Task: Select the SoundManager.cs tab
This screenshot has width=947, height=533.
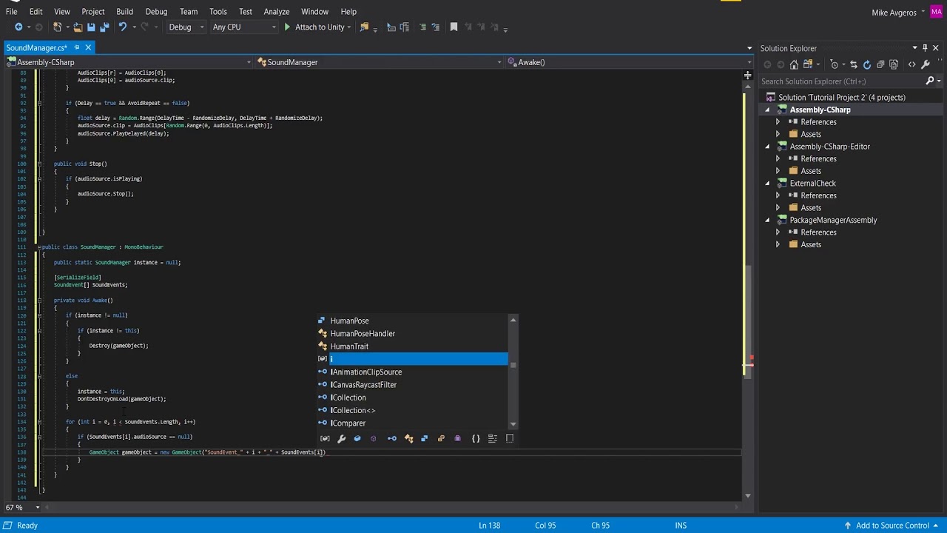Action: (x=36, y=47)
